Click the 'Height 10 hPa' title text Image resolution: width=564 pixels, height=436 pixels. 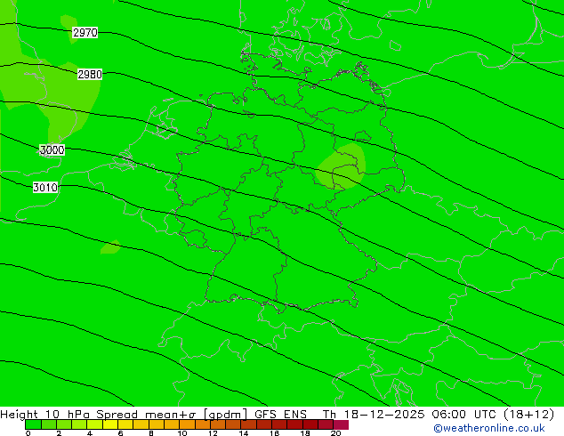pyautogui.click(x=45, y=415)
